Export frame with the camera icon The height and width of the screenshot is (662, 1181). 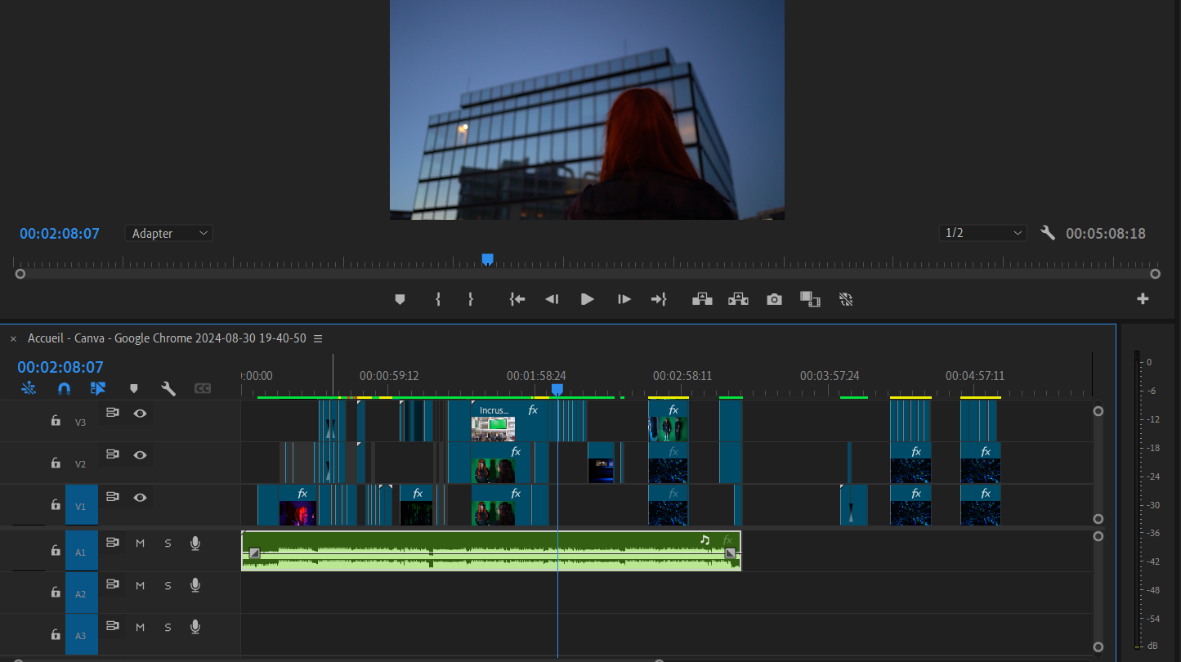pos(774,299)
